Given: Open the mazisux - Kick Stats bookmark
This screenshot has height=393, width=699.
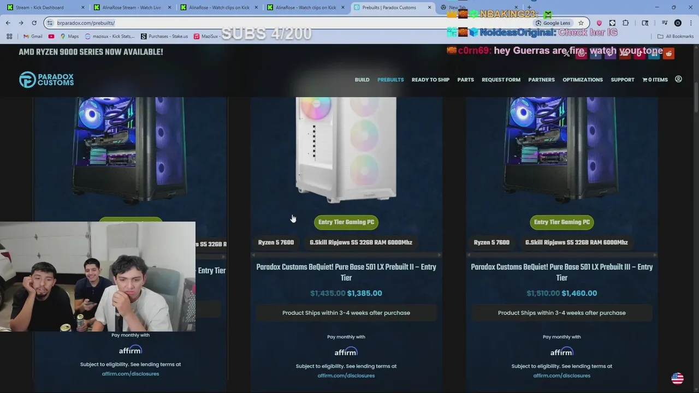Looking at the screenshot, I should click(109, 37).
